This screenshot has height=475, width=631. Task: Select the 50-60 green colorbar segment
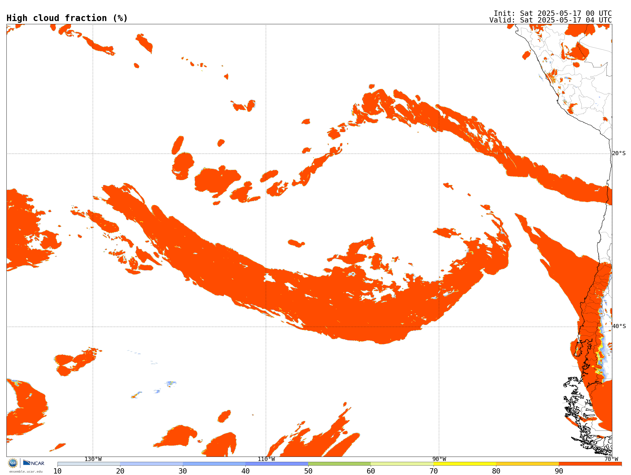pos(339,464)
